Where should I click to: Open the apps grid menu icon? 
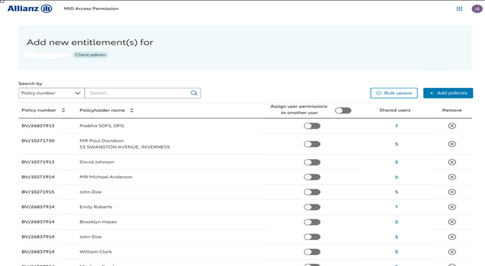(x=459, y=9)
